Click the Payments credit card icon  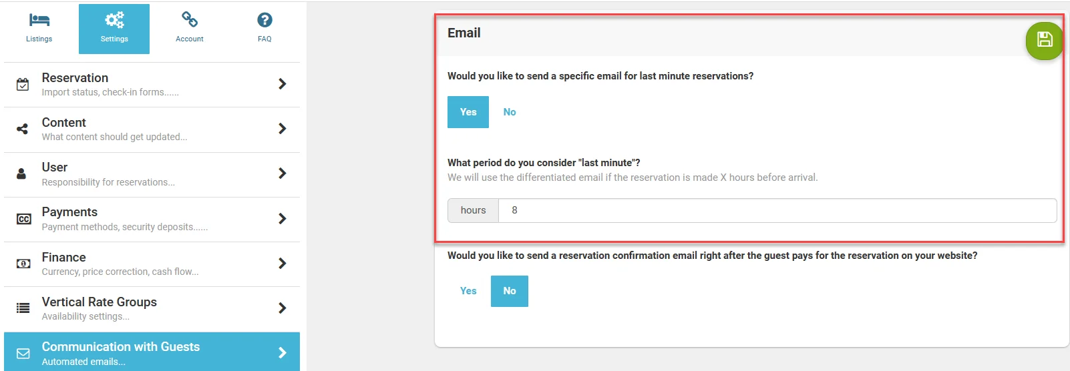click(23, 219)
